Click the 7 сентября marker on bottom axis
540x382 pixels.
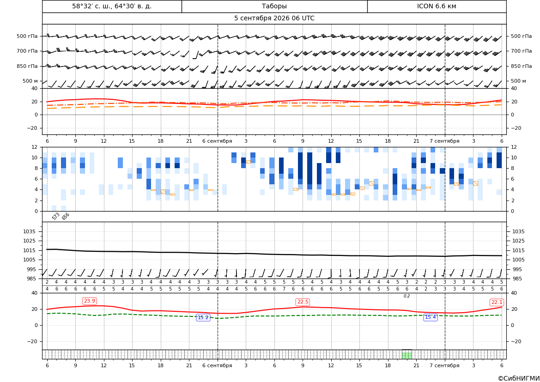(x=444, y=365)
